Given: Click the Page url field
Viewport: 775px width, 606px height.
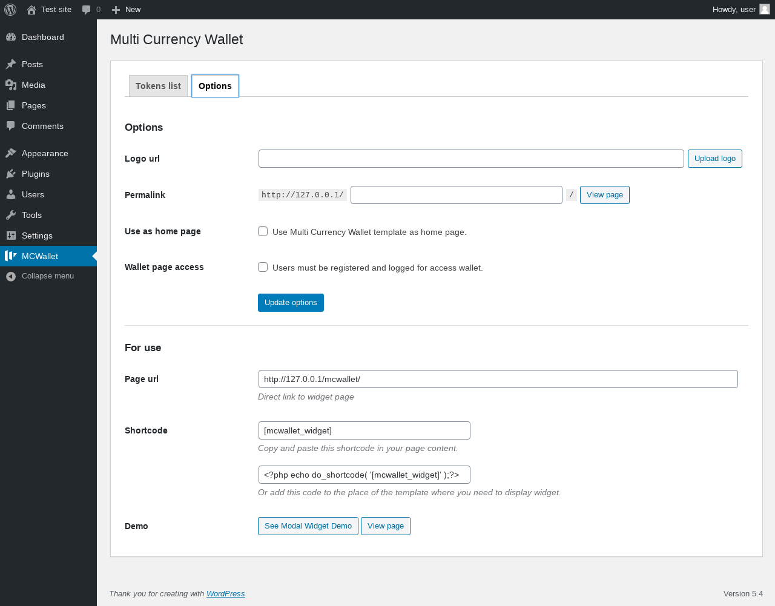Looking at the screenshot, I should [498, 379].
